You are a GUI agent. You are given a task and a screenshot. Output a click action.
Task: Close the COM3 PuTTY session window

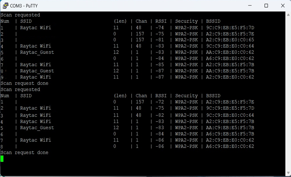(x=283, y=5)
